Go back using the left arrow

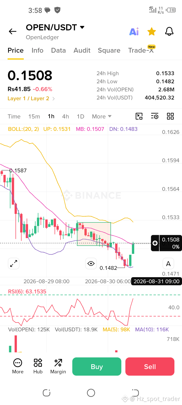[13, 31]
